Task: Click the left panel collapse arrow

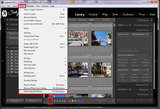Action: pyautogui.click(x=2, y=61)
